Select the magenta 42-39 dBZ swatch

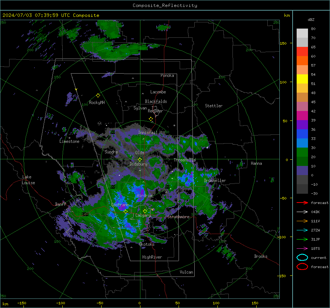[x=302, y=116]
